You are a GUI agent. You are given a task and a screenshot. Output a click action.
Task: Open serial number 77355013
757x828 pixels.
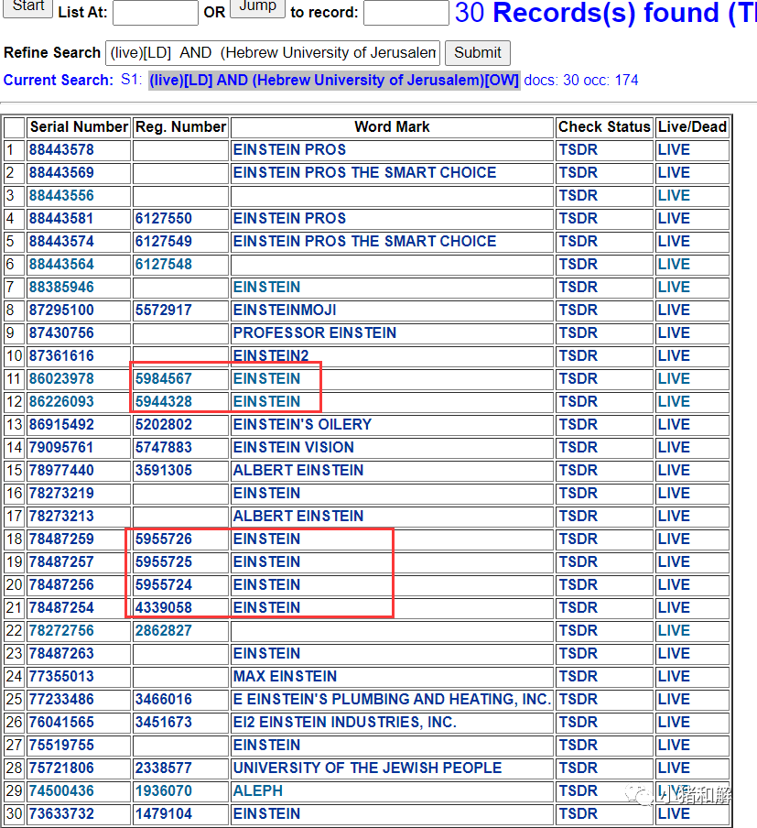click(61, 676)
